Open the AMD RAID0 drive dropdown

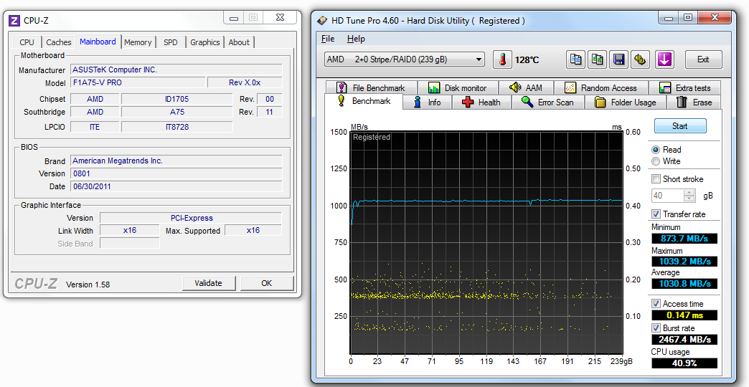coord(404,59)
